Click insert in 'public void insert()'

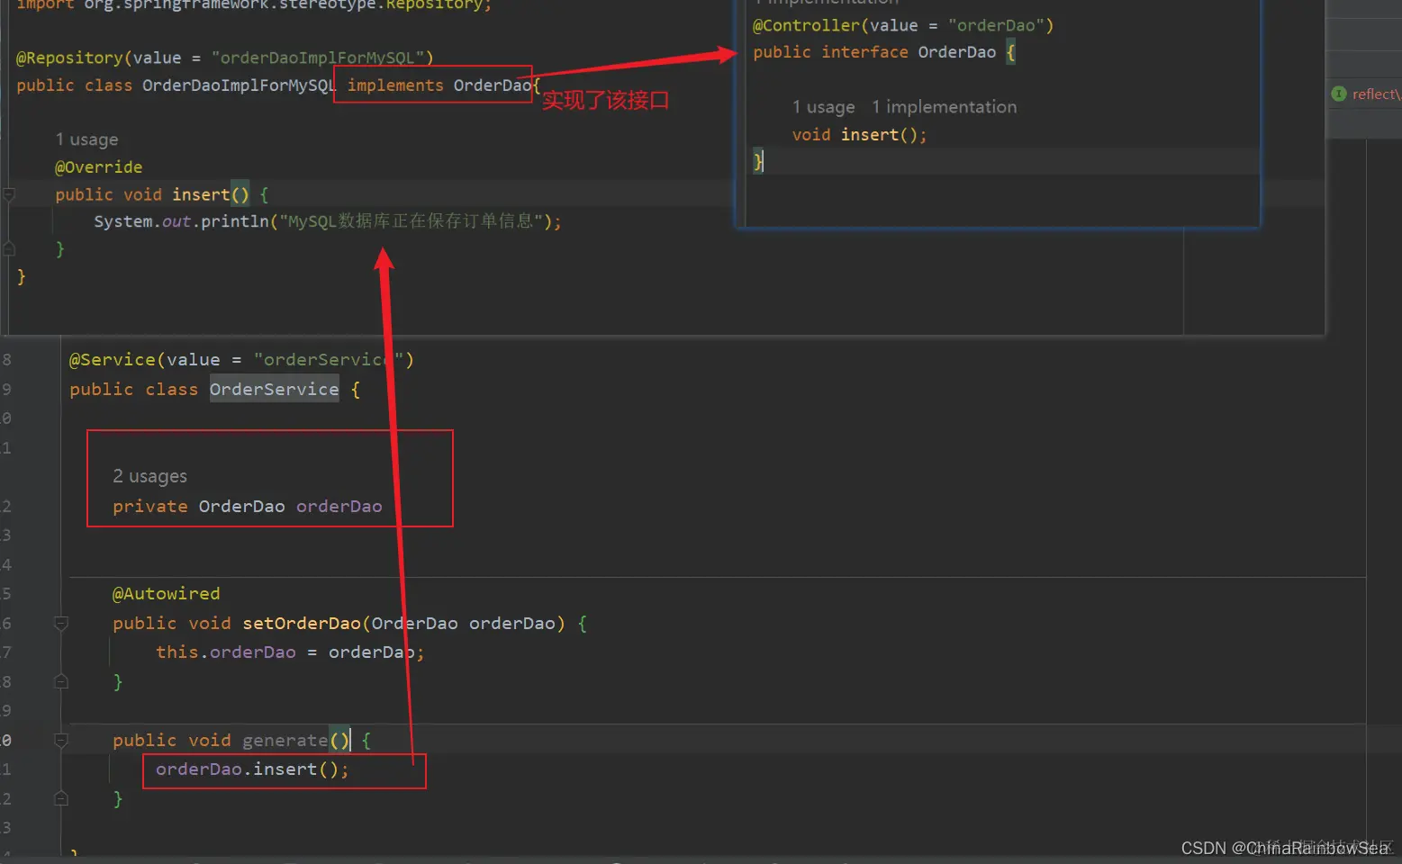[201, 194]
